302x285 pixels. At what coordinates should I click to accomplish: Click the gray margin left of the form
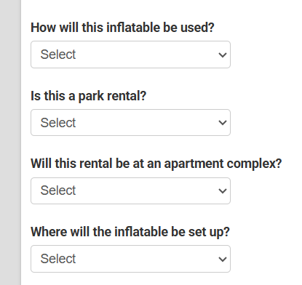pyautogui.click(x=10, y=142)
